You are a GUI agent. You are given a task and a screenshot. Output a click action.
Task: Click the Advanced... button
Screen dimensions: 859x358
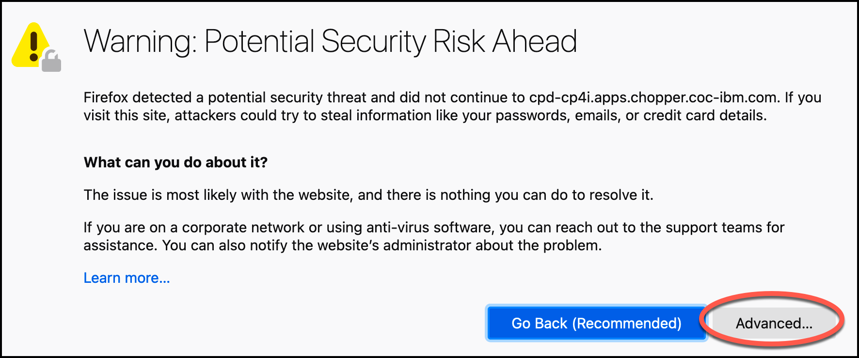coord(774,323)
